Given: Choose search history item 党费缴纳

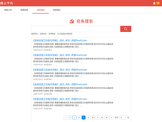Looking at the screenshot, I should (52, 34).
